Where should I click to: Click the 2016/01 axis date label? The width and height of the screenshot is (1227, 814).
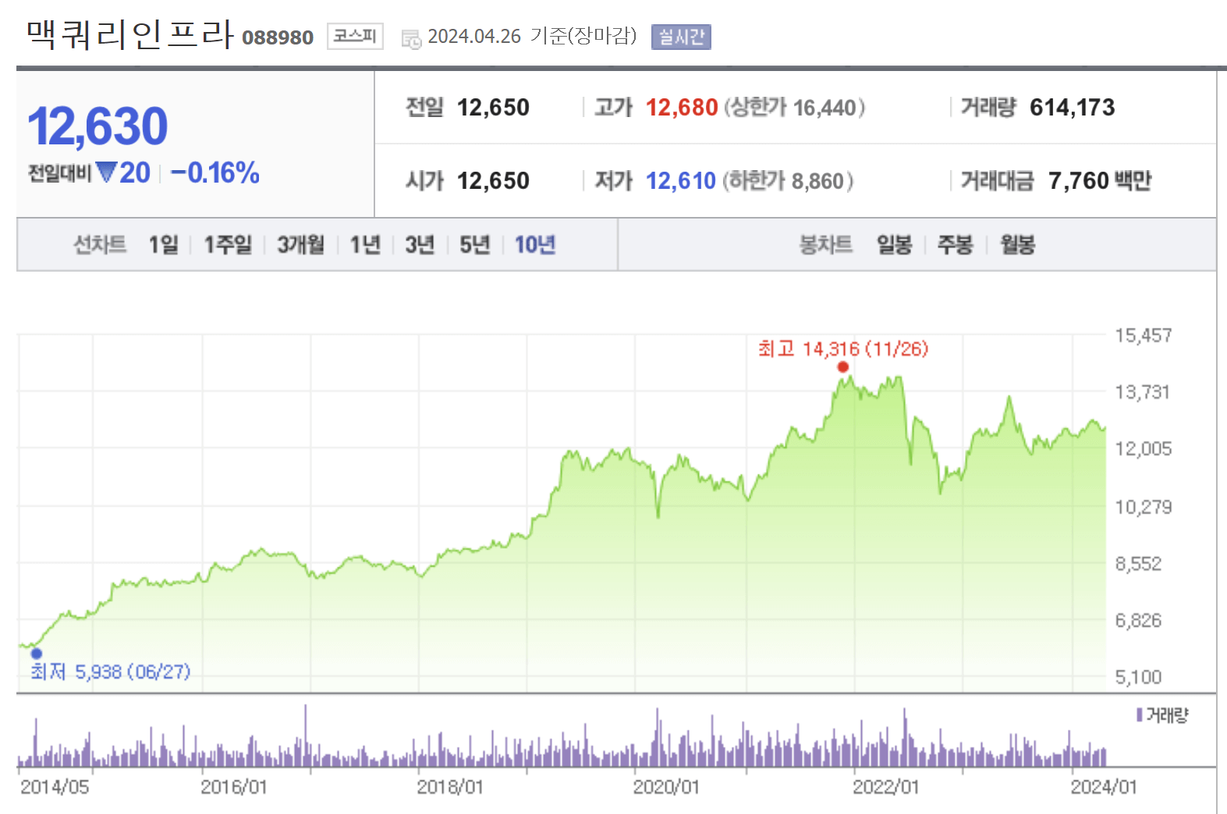[234, 787]
